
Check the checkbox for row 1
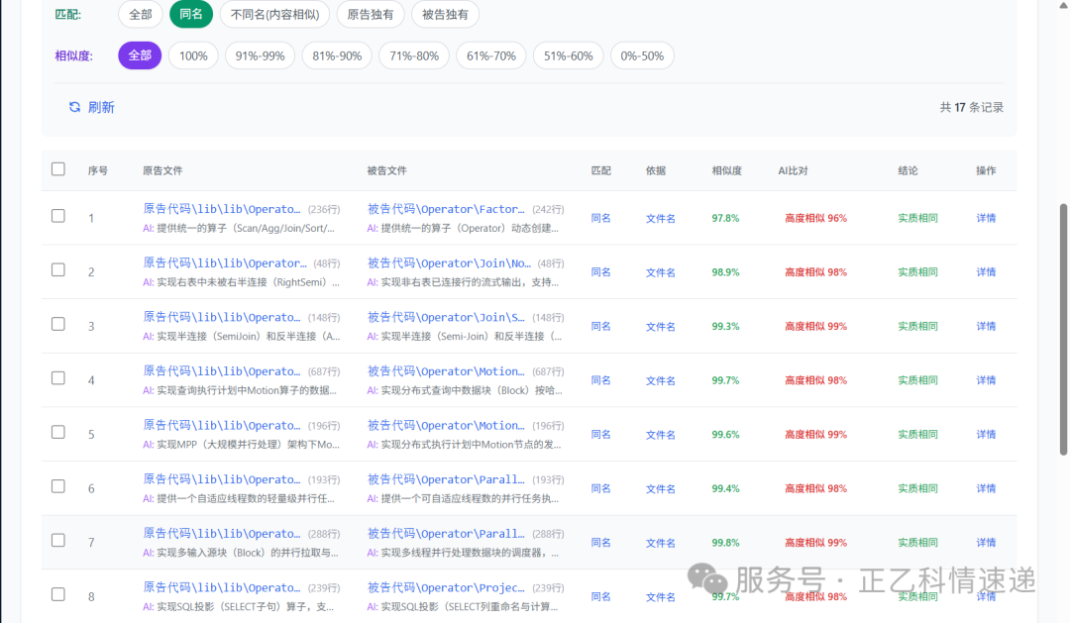click(x=57, y=217)
